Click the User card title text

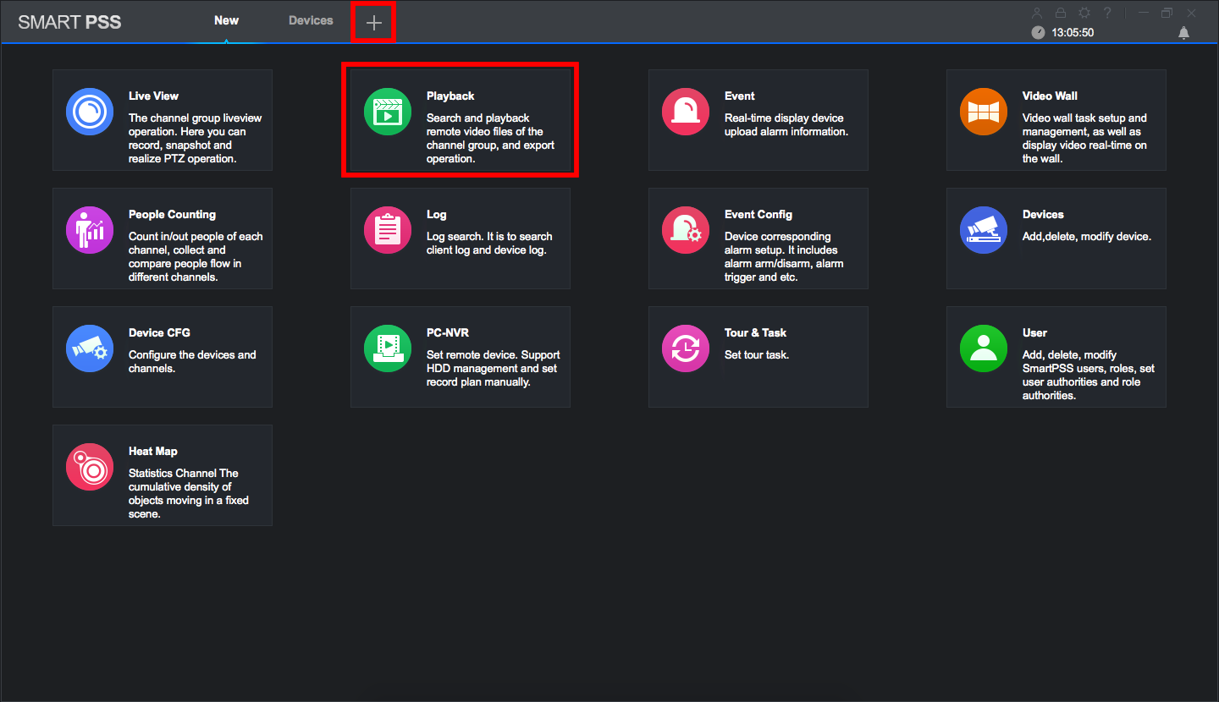[1034, 332]
